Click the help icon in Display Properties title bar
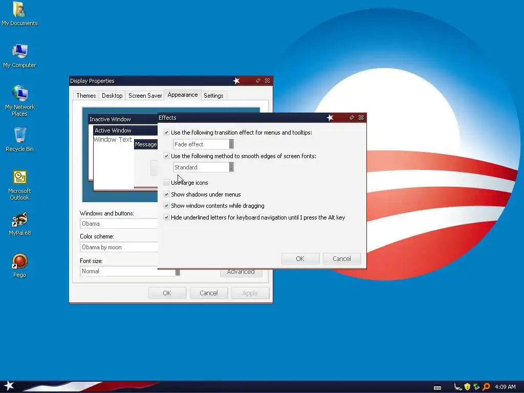 tap(258, 81)
